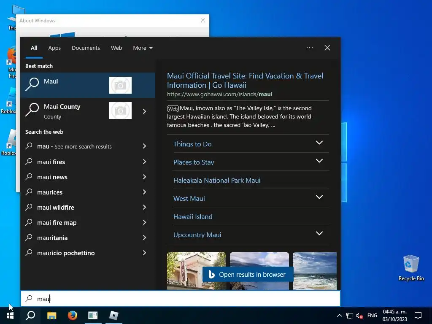Image resolution: width=432 pixels, height=324 pixels.
Task: Click the gohawaii.com/islands/maui URL
Action: pyautogui.click(x=219, y=94)
